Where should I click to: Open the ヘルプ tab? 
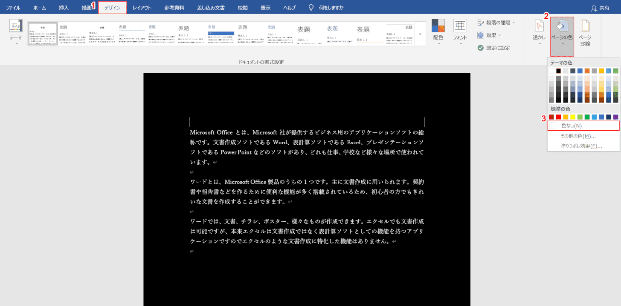290,8
